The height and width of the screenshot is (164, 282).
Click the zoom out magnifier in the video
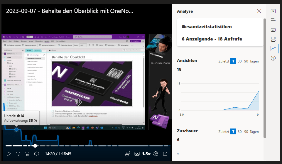click(x=93, y=45)
